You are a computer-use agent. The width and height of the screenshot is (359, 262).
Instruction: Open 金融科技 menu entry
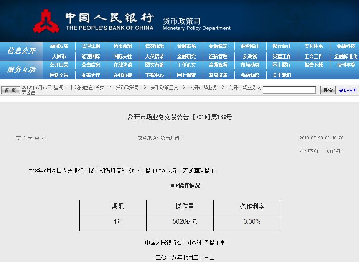tap(346, 46)
